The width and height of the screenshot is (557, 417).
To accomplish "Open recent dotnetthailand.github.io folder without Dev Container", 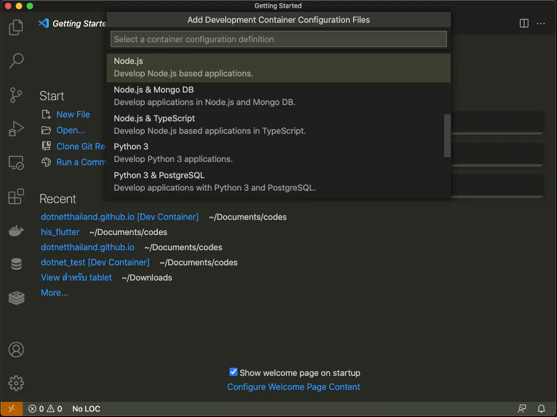I will tap(87, 247).
